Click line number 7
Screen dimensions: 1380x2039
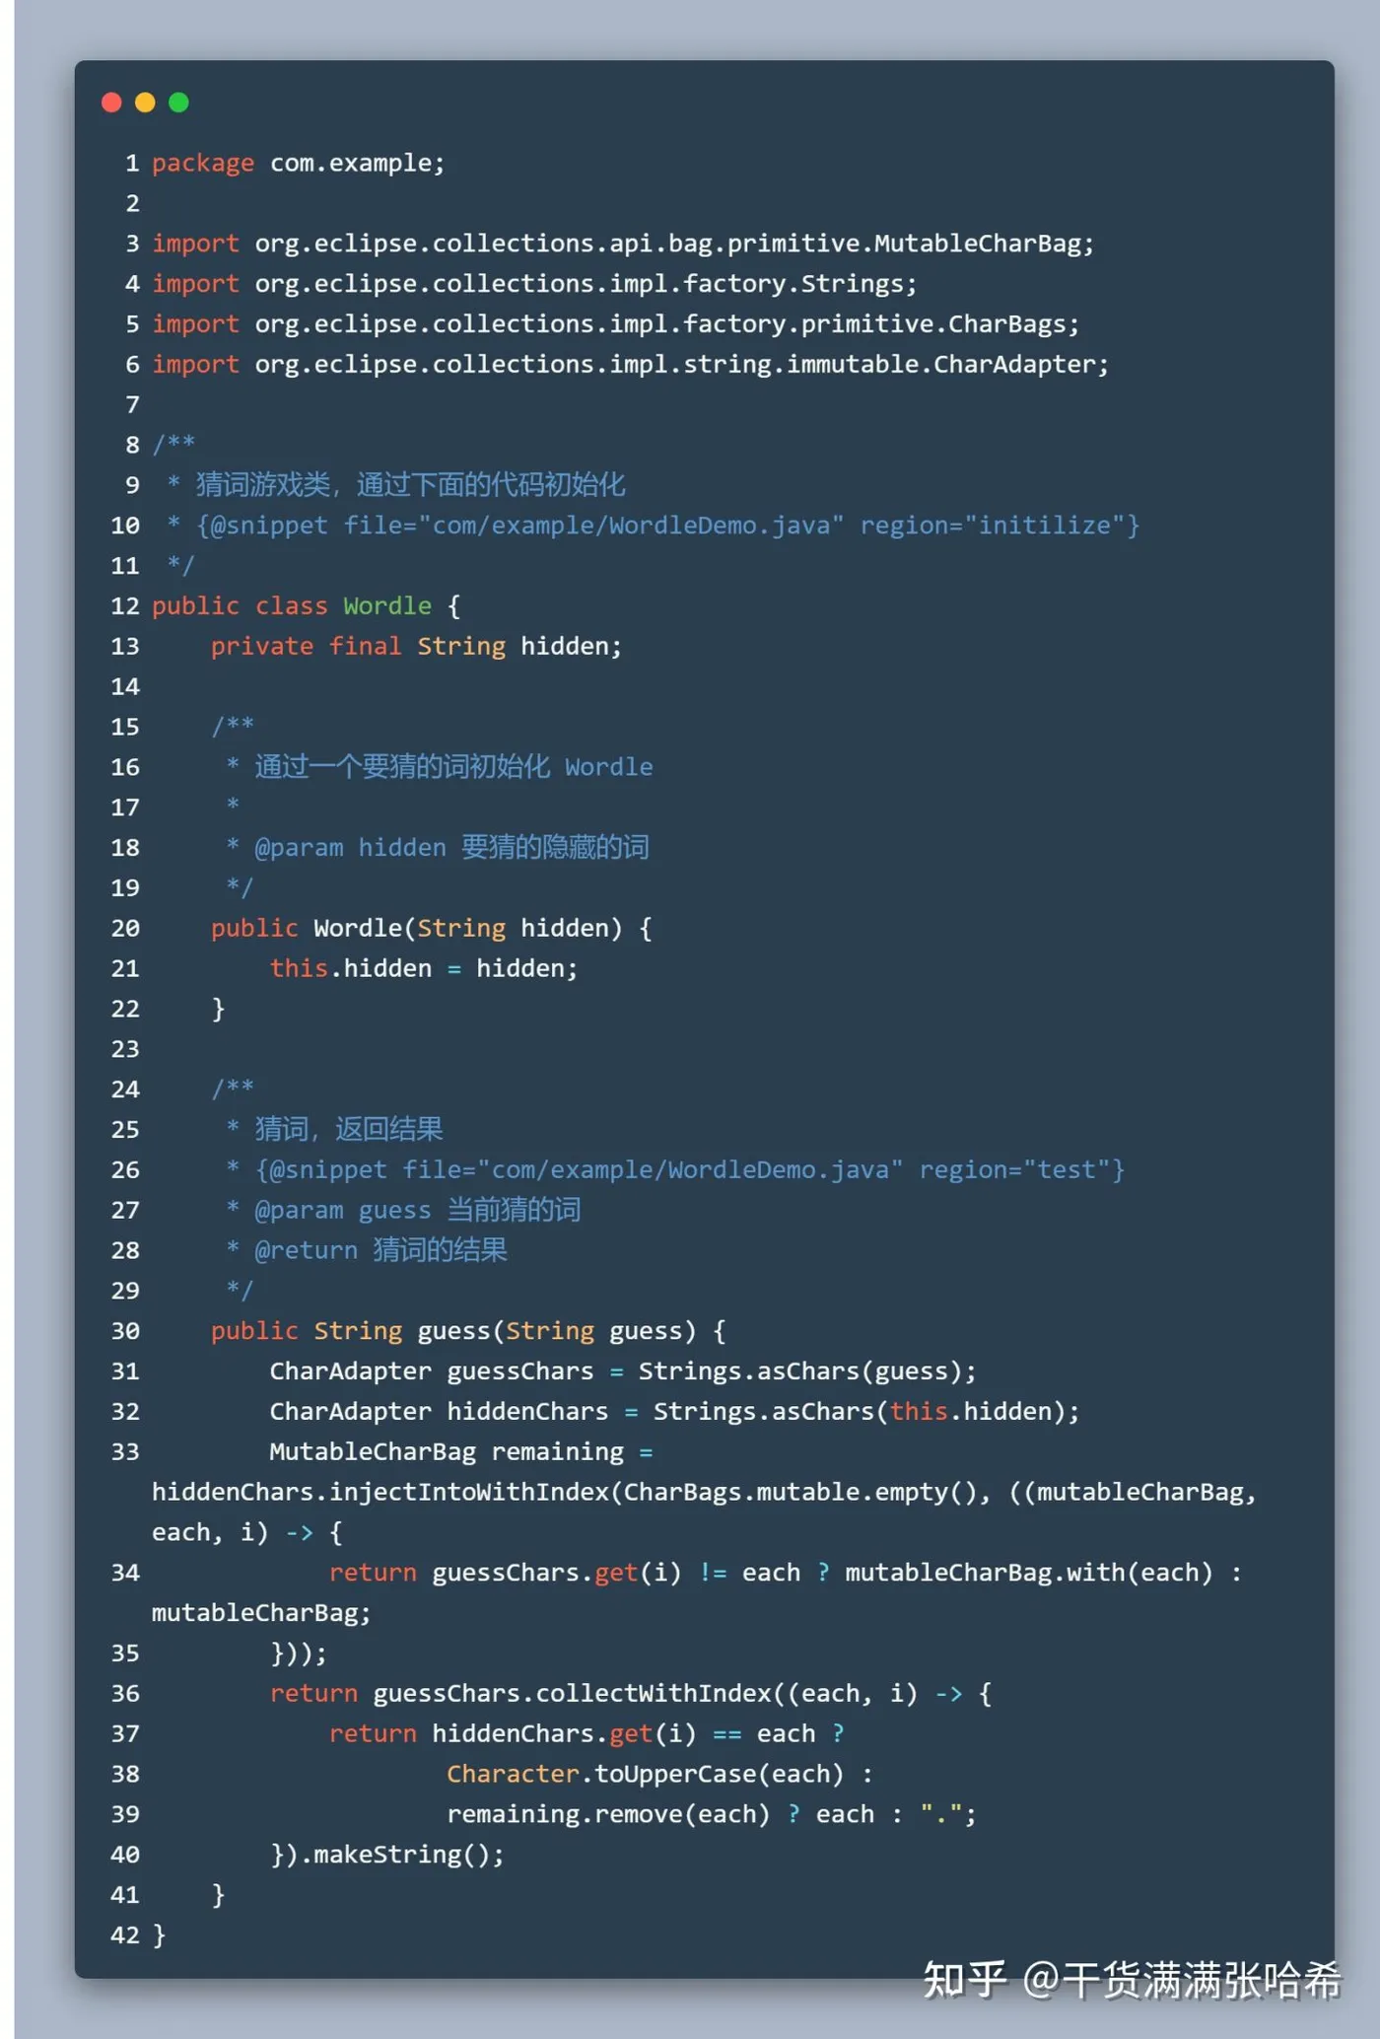click(132, 405)
